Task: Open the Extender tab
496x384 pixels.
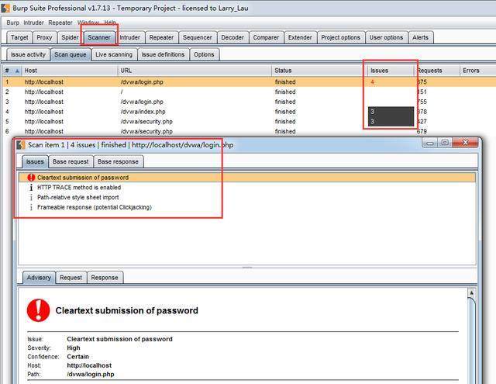Action: tap(300, 37)
